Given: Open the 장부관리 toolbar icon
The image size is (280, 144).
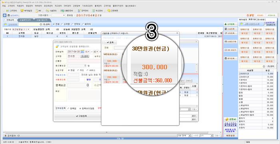Looking at the screenshot, I should pyautogui.click(x=79, y=11).
